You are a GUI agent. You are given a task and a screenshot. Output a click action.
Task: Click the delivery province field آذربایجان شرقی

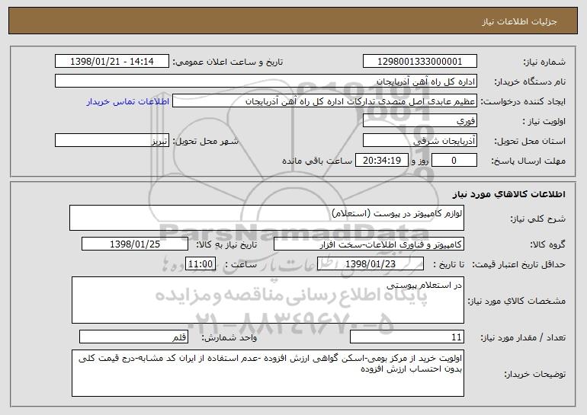click(x=419, y=141)
